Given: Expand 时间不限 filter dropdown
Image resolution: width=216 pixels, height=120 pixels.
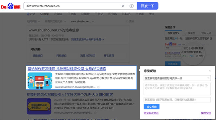Looking at the screenshot, I should [33, 22].
